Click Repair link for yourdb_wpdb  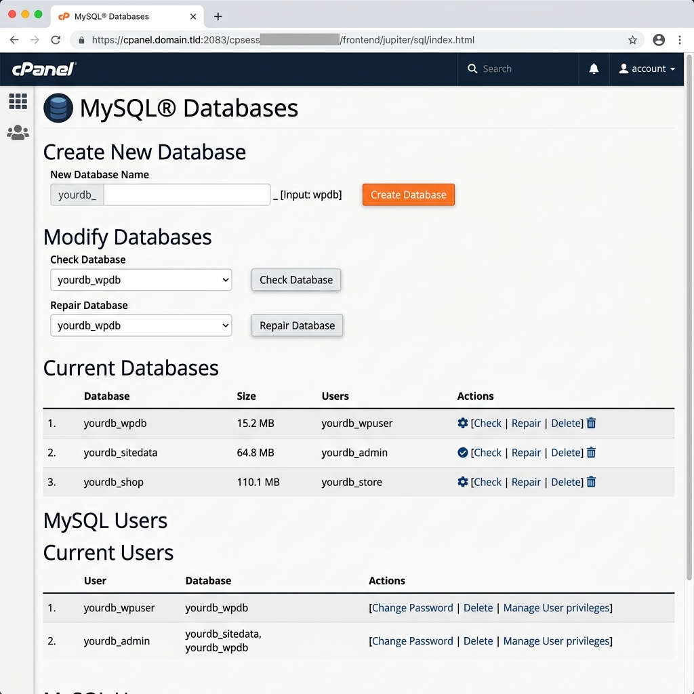pos(526,423)
